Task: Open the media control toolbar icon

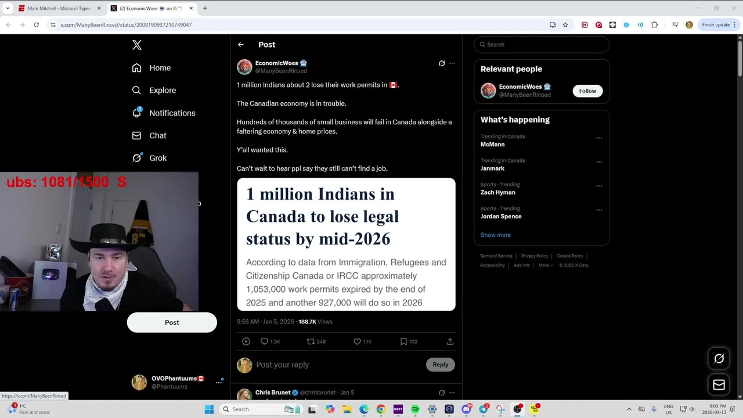Action: [675, 25]
